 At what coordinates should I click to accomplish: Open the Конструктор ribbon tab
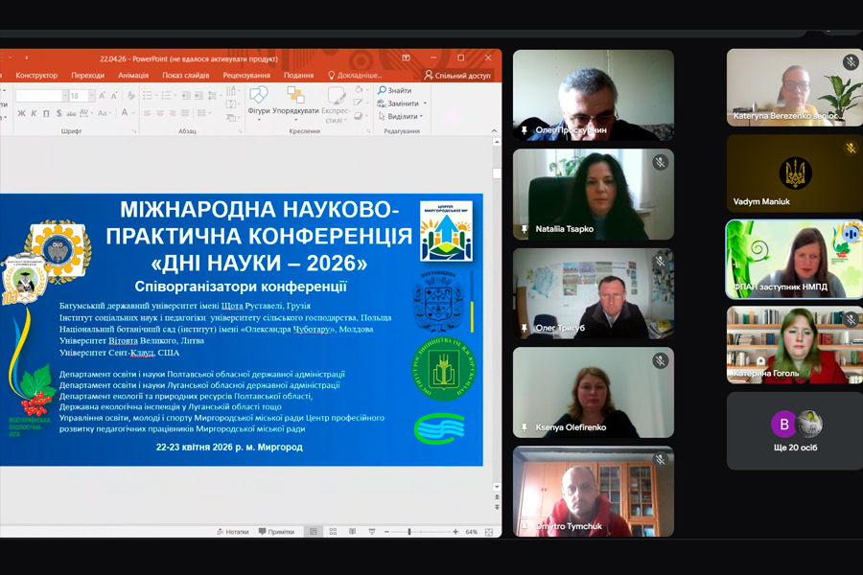[x=36, y=76]
